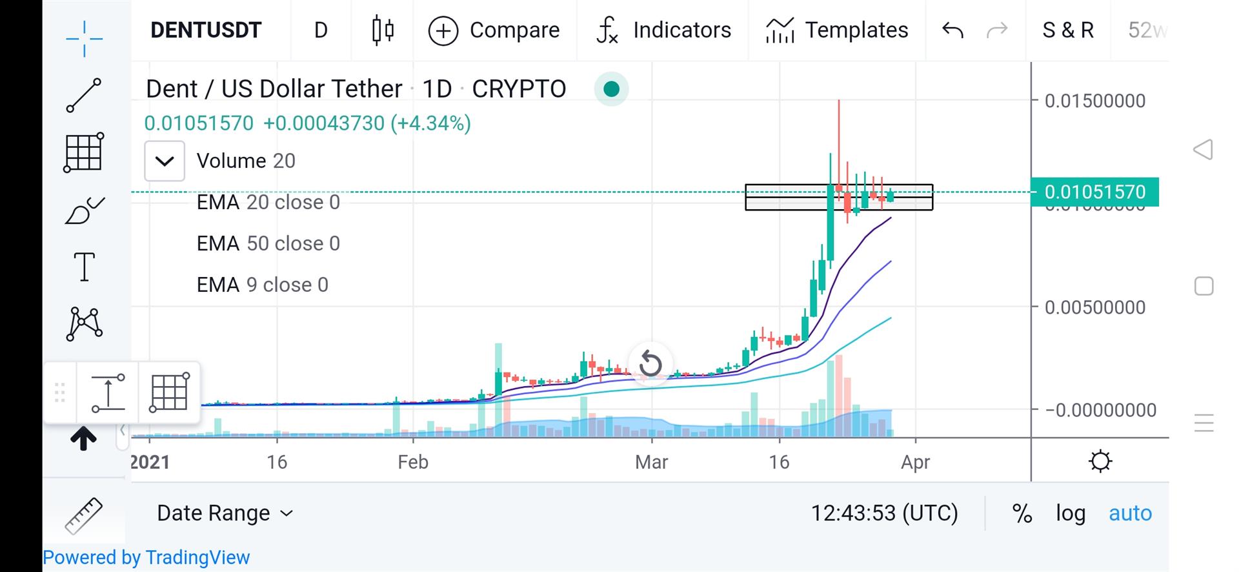Viewport: 1239px width, 572px height.
Task: Open chart Templates
Action: coord(836,30)
